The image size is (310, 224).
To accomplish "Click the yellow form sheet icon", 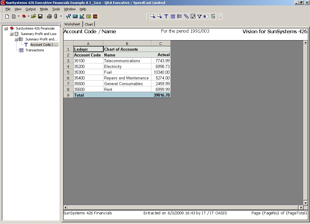I will (x=88, y=16).
